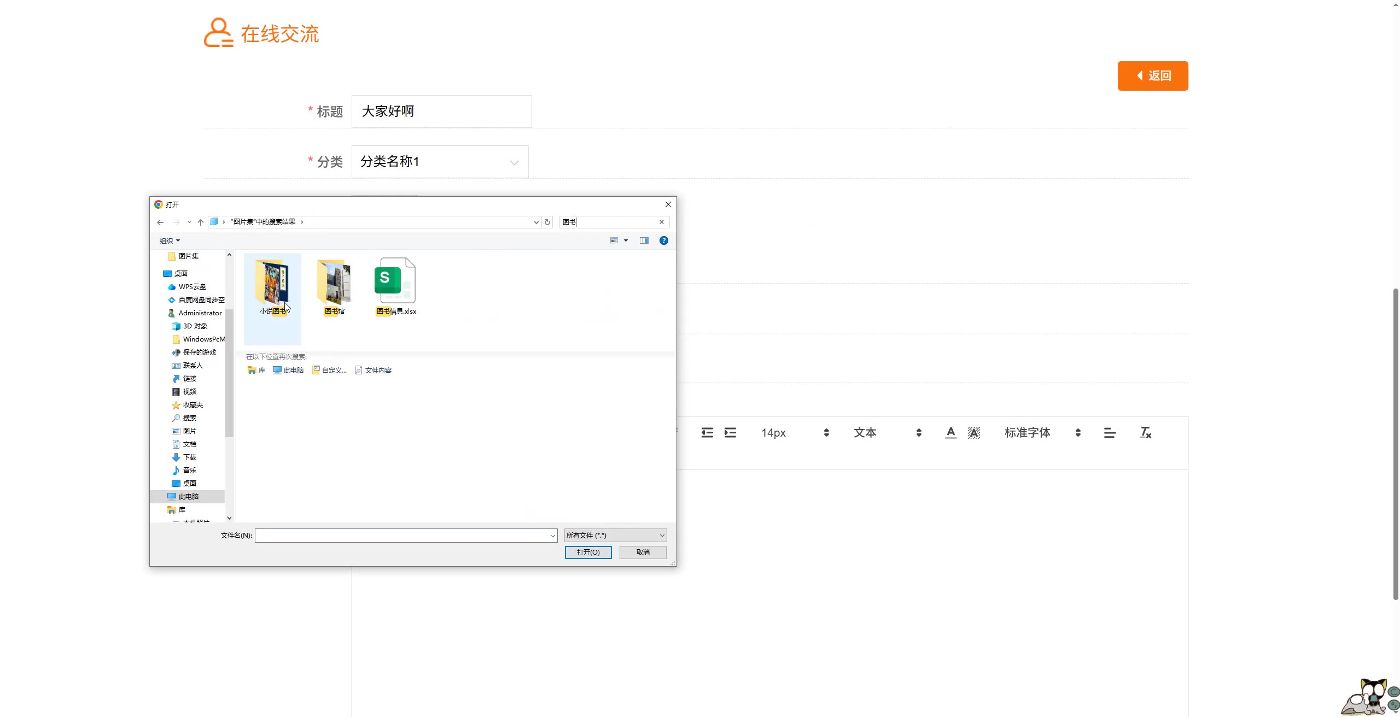This screenshot has height=717, width=1400.
Task: Toggle the preview pane icon
Action: (644, 240)
